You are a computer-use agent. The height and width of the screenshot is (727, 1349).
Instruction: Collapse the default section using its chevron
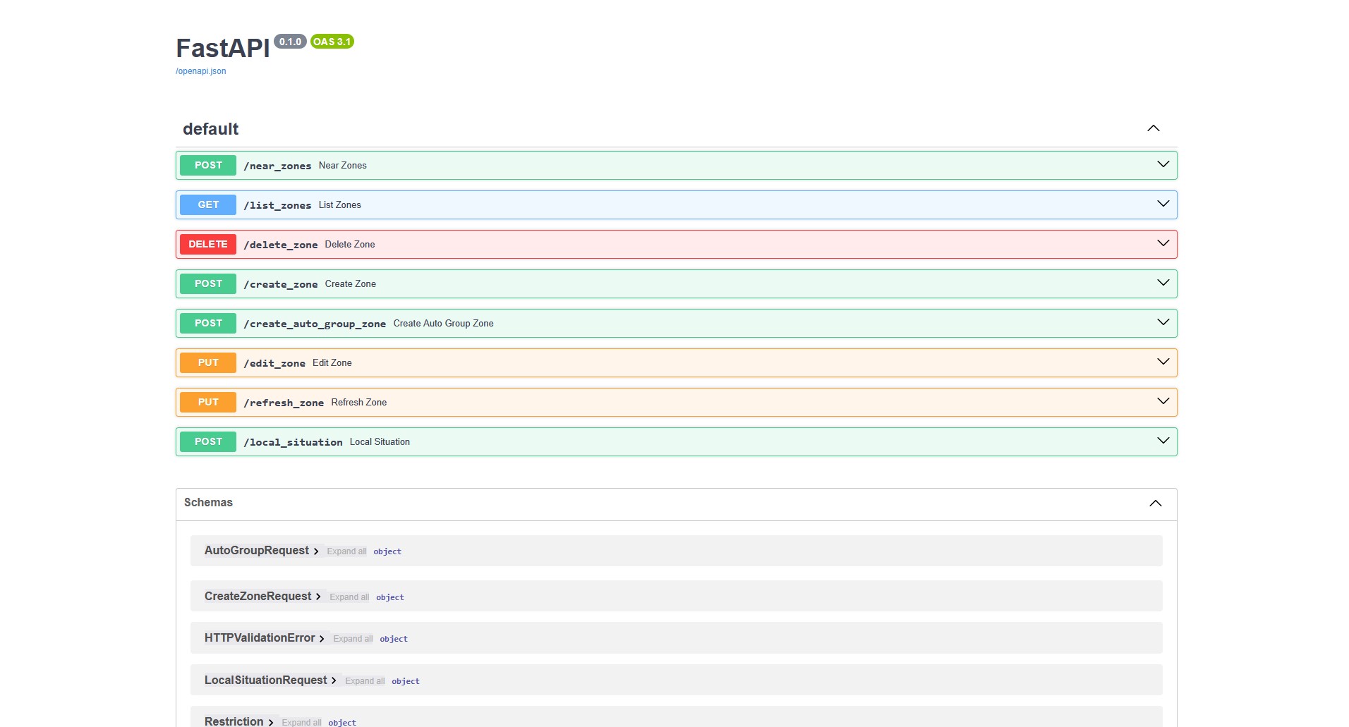point(1153,128)
